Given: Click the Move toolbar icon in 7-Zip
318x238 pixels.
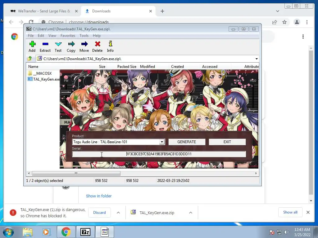Looking at the screenshot, I should click(84, 46).
